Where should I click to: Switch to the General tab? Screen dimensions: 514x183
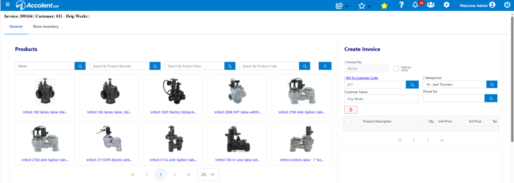click(16, 26)
